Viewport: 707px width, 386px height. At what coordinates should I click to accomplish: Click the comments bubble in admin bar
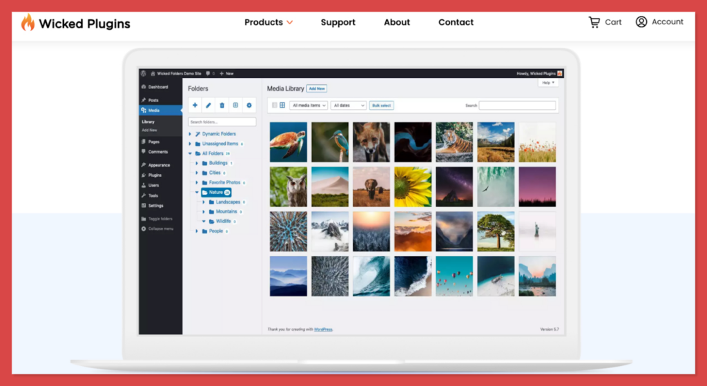click(x=208, y=73)
